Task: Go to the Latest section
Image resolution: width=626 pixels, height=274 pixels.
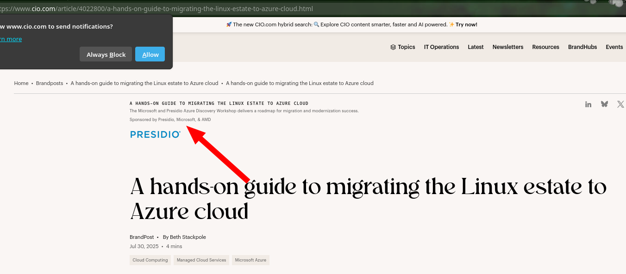Action: [x=476, y=47]
